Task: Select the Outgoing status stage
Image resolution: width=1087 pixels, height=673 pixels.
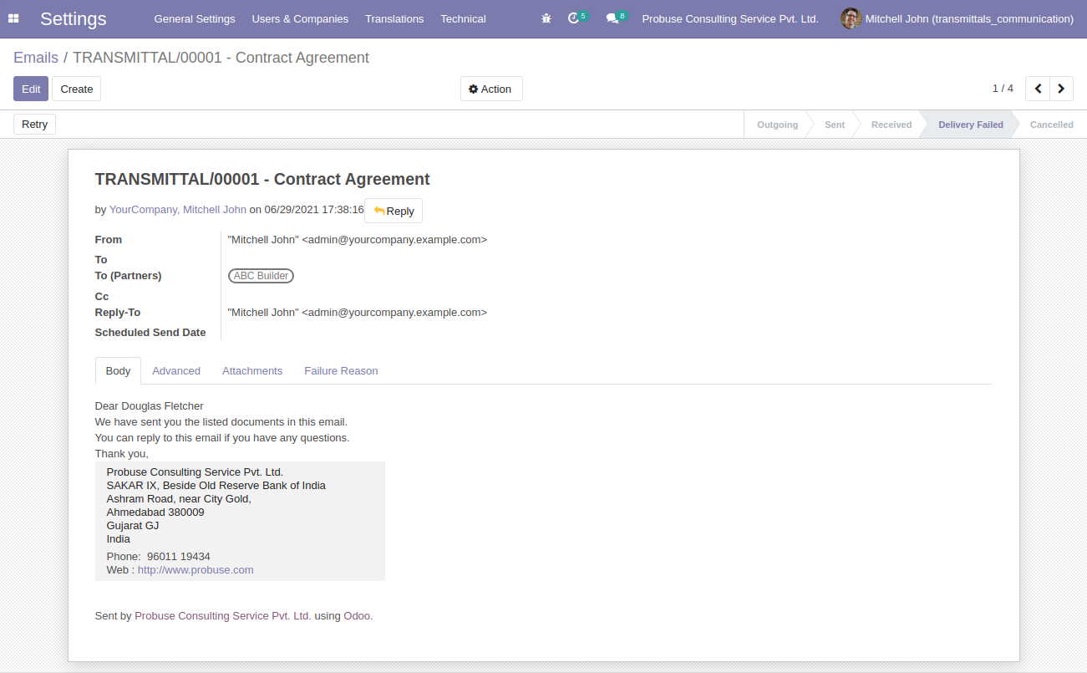Action: 777,125
